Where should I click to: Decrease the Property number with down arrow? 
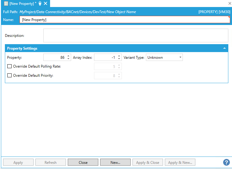point(68,59)
